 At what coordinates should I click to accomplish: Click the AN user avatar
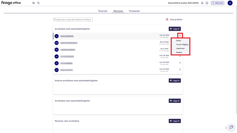(57, 50)
